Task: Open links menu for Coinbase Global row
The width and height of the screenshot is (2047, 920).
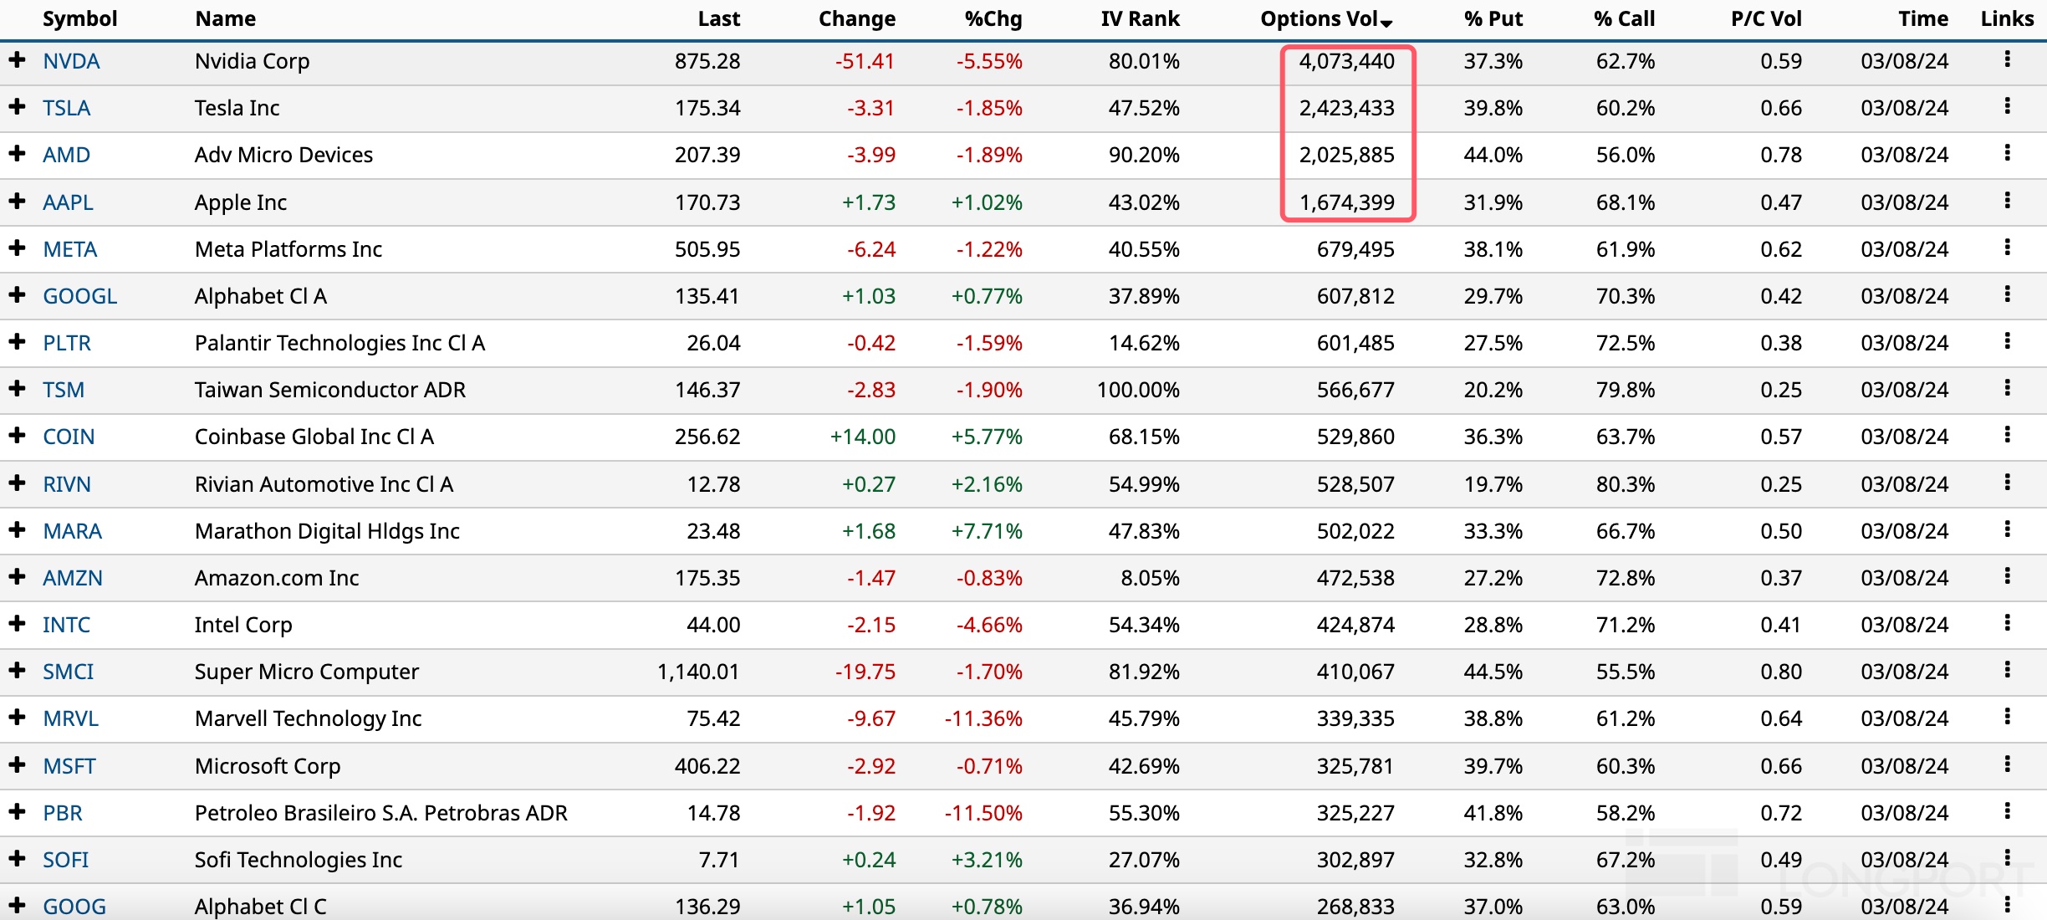Action: click(2007, 435)
